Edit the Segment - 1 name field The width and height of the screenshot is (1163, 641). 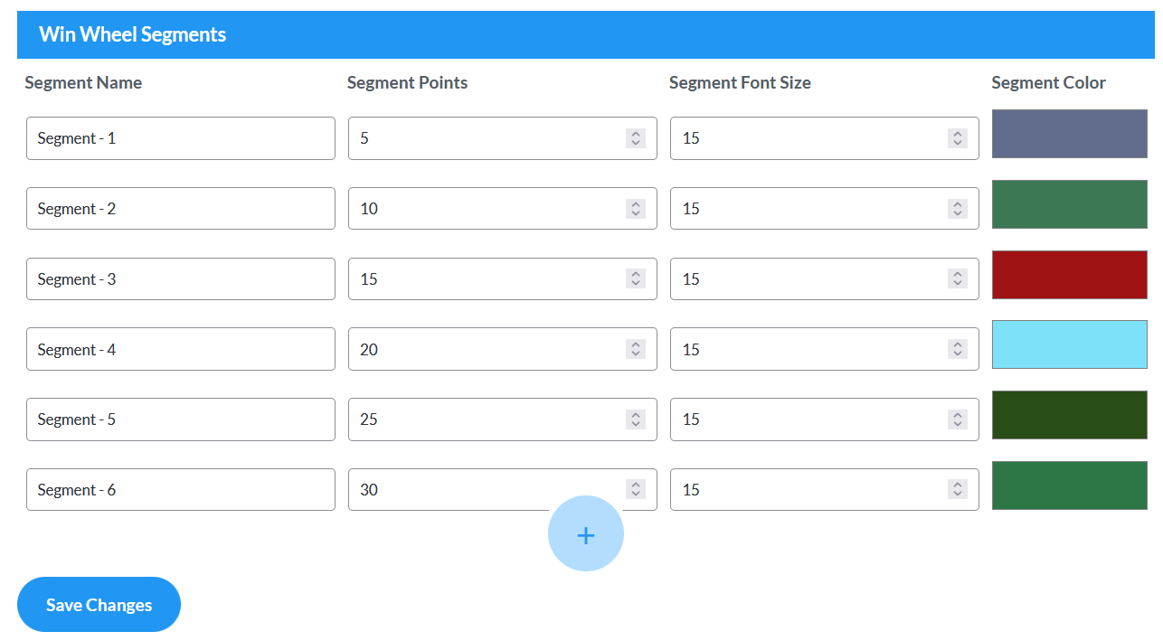tap(180, 137)
